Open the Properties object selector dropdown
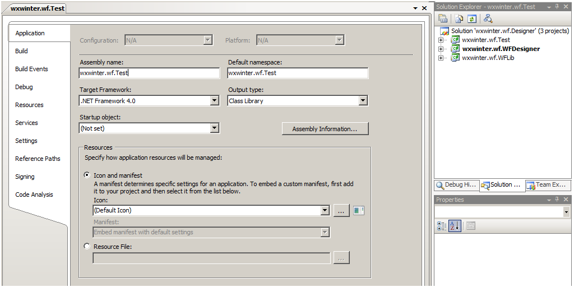Screen dimensions: 574x287 566,212
